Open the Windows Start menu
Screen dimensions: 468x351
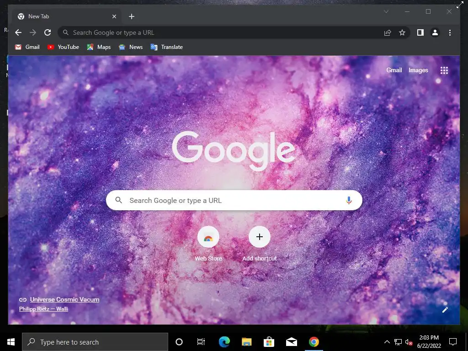11,342
